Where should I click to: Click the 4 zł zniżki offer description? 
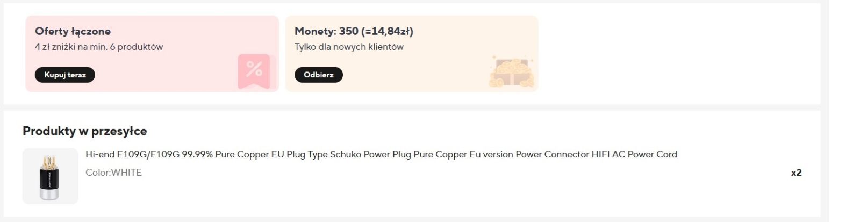[99, 47]
